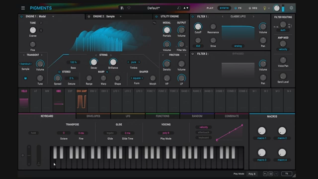
Task: Select the aftertouch curve button
Action: [203, 132]
